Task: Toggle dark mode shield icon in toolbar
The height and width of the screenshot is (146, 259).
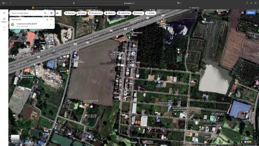Action: pos(74,3)
